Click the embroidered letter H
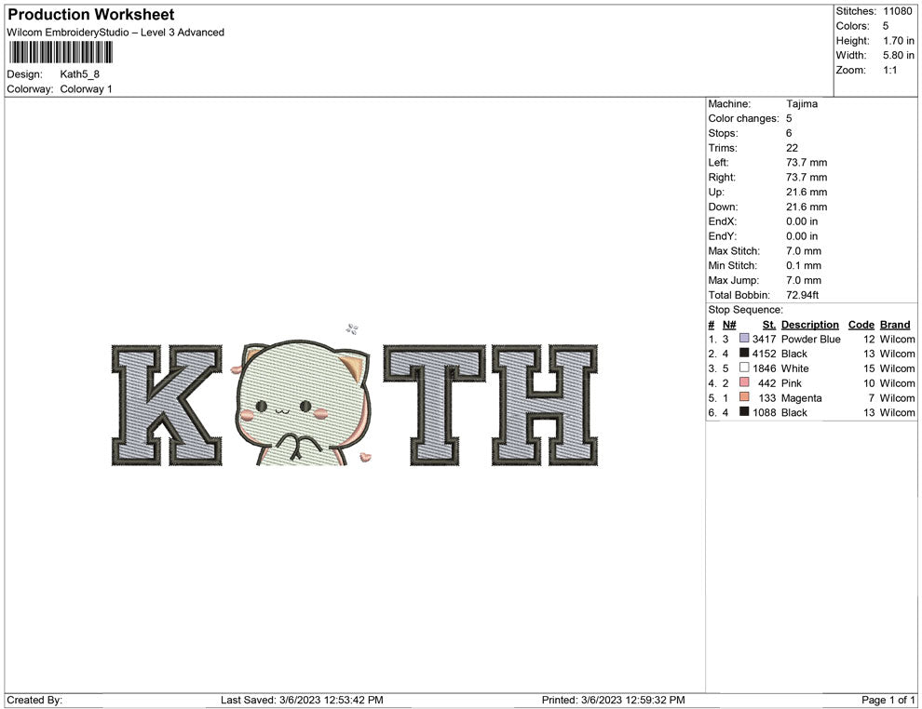 click(545, 406)
